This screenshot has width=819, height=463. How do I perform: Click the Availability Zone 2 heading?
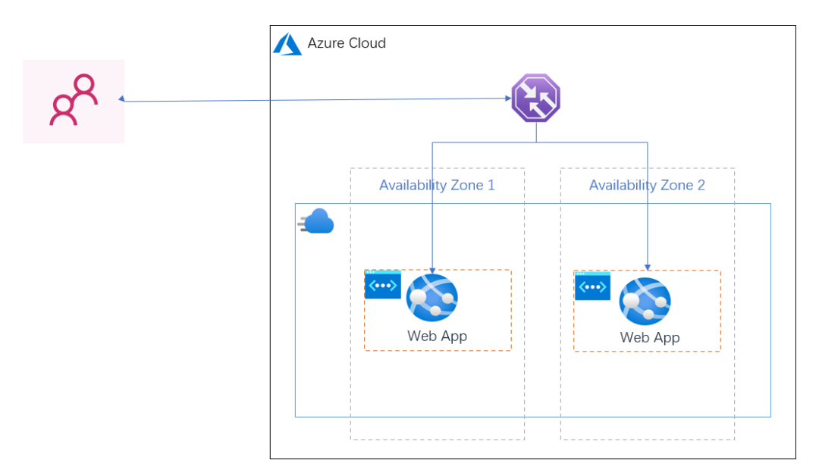tap(647, 186)
